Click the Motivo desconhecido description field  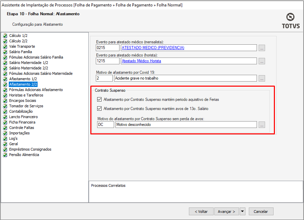pos(186,125)
